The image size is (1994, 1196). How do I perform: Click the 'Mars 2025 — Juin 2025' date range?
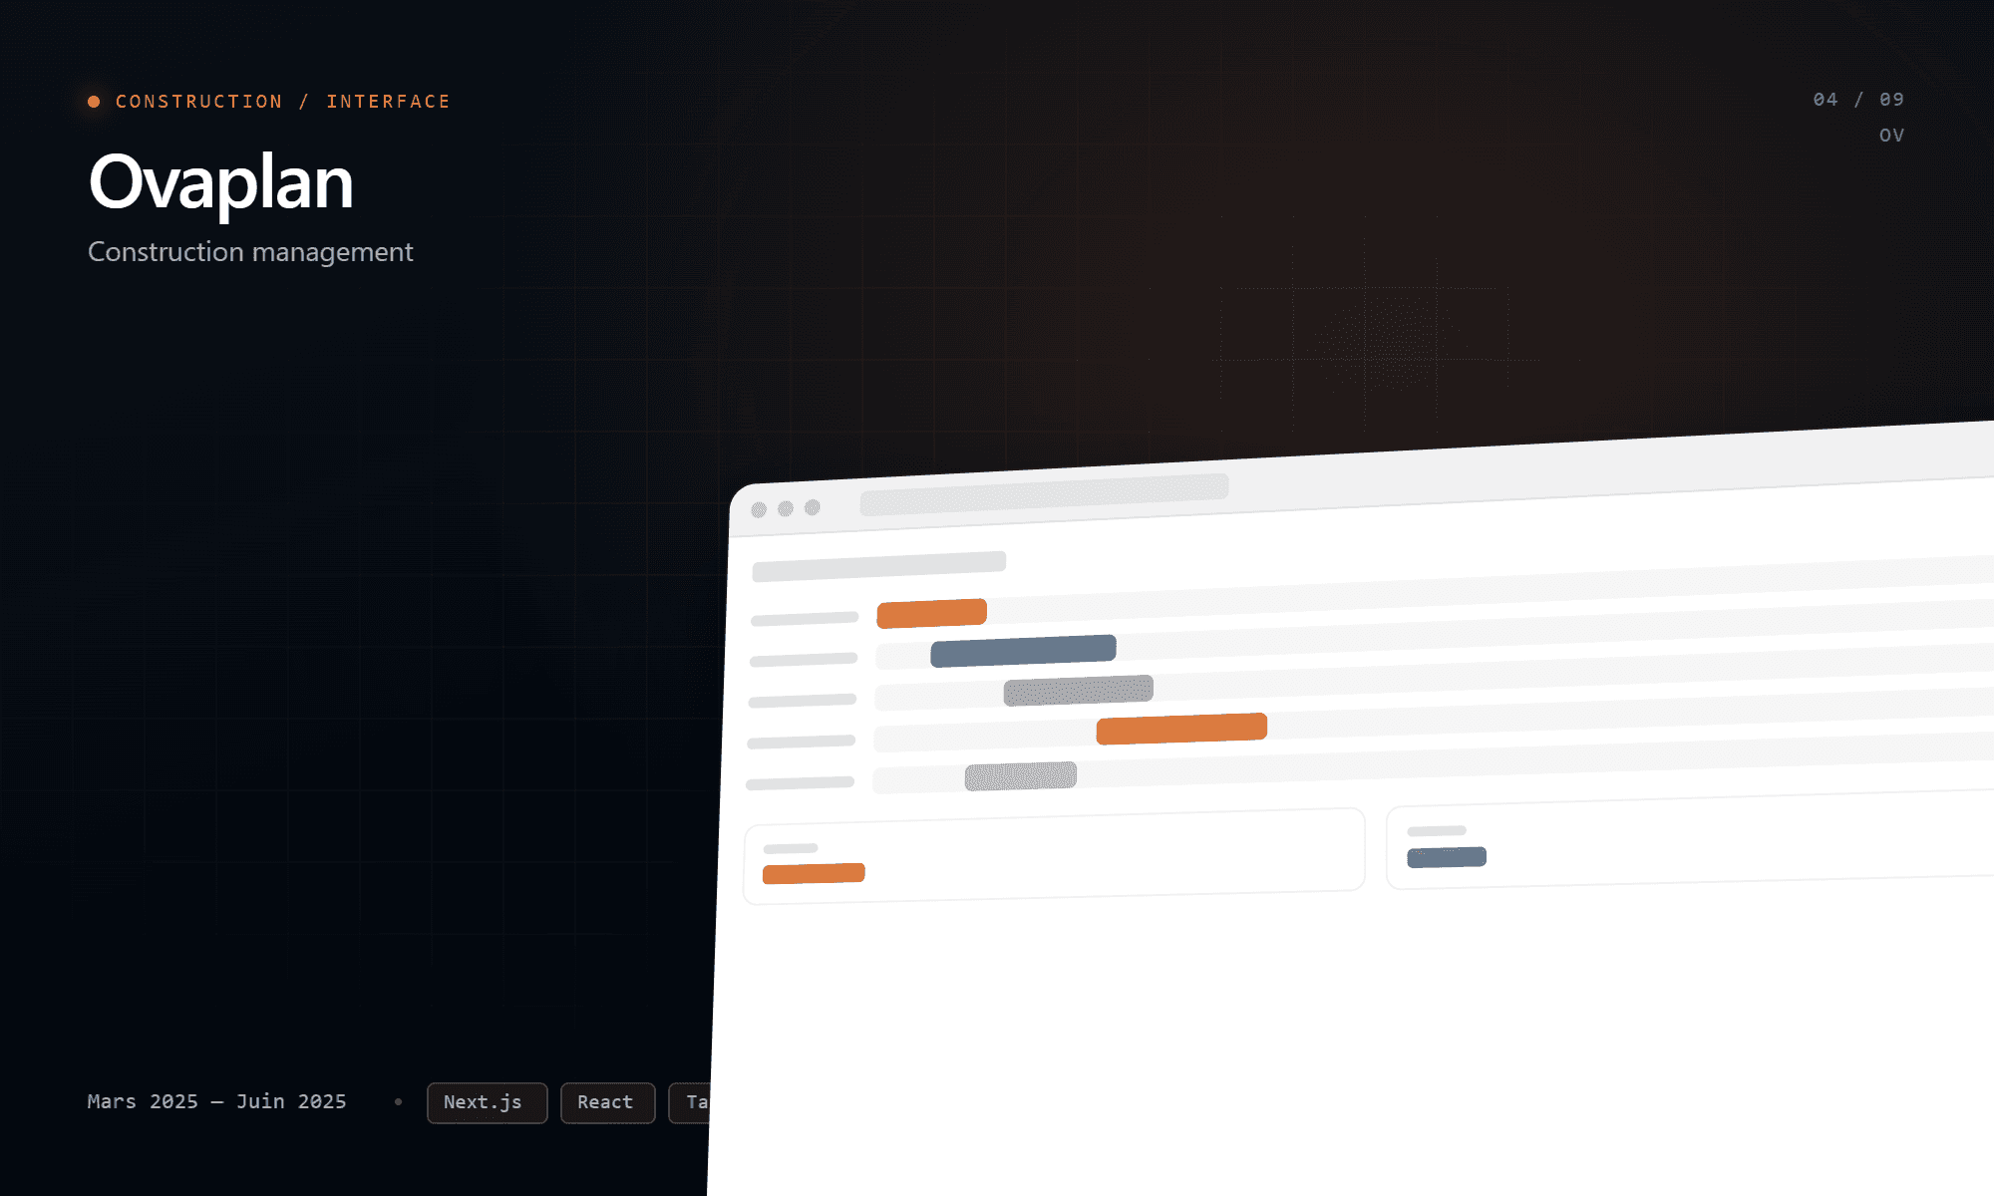[x=216, y=1101]
